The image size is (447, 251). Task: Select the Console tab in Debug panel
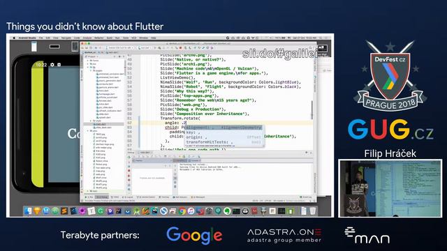pyautogui.click(x=193, y=161)
